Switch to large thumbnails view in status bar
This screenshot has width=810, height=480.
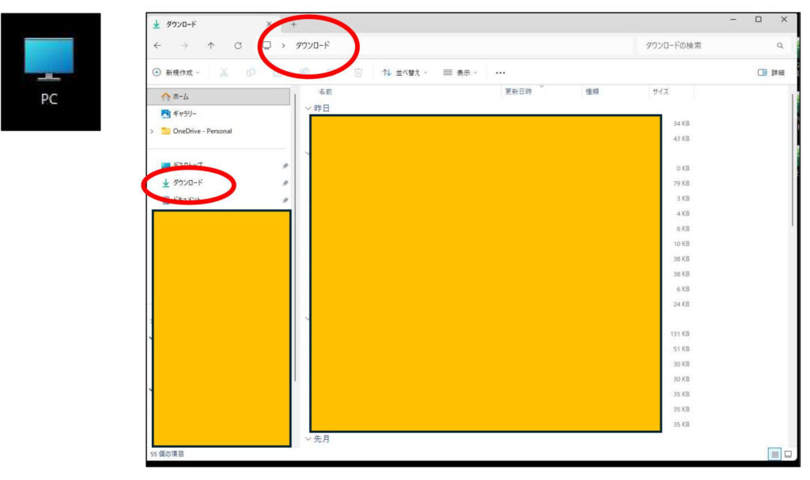(787, 454)
